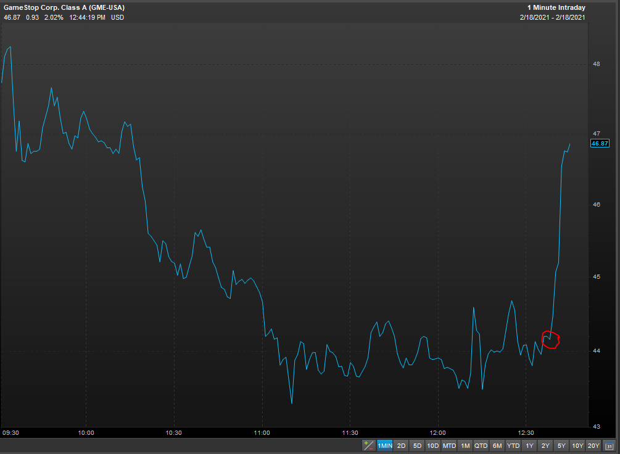
Task: Click the 12:44:19 PM timestamp
Action: coord(88,17)
